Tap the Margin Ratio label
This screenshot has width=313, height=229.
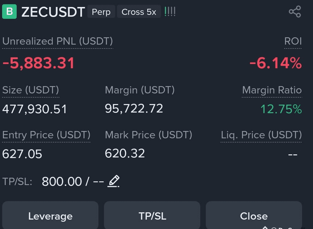tap(272, 90)
